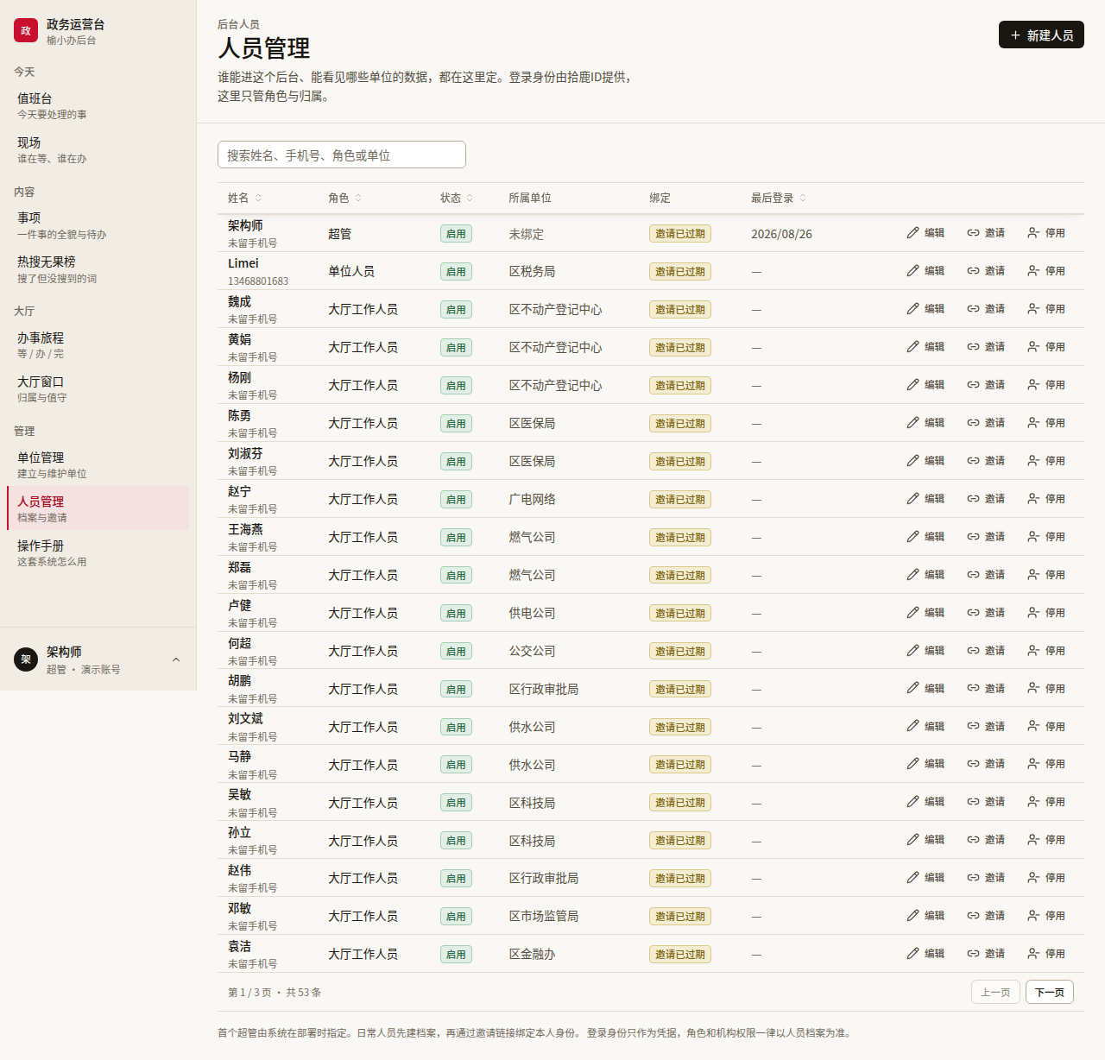1105x1060 pixels.
Task: Click the search box for 姓名、手机号
Action: tap(342, 155)
